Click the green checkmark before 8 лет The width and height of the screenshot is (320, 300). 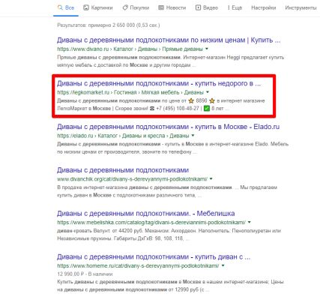point(207,109)
